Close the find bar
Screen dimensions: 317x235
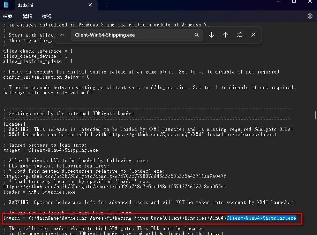tap(253, 35)
